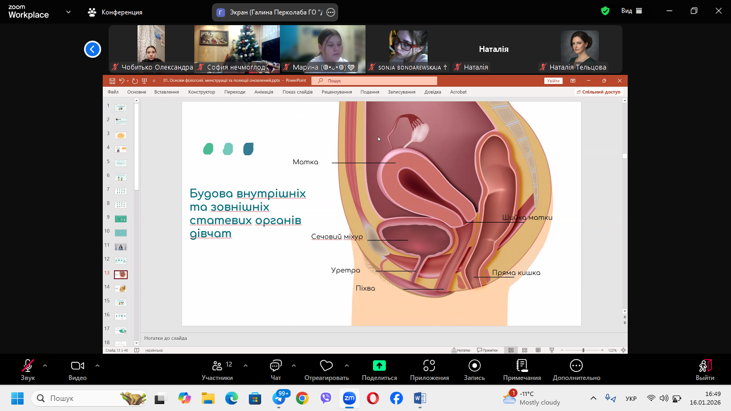Click blue back arrow beside video strip
The image size is (731, 411).
(93, 49)
